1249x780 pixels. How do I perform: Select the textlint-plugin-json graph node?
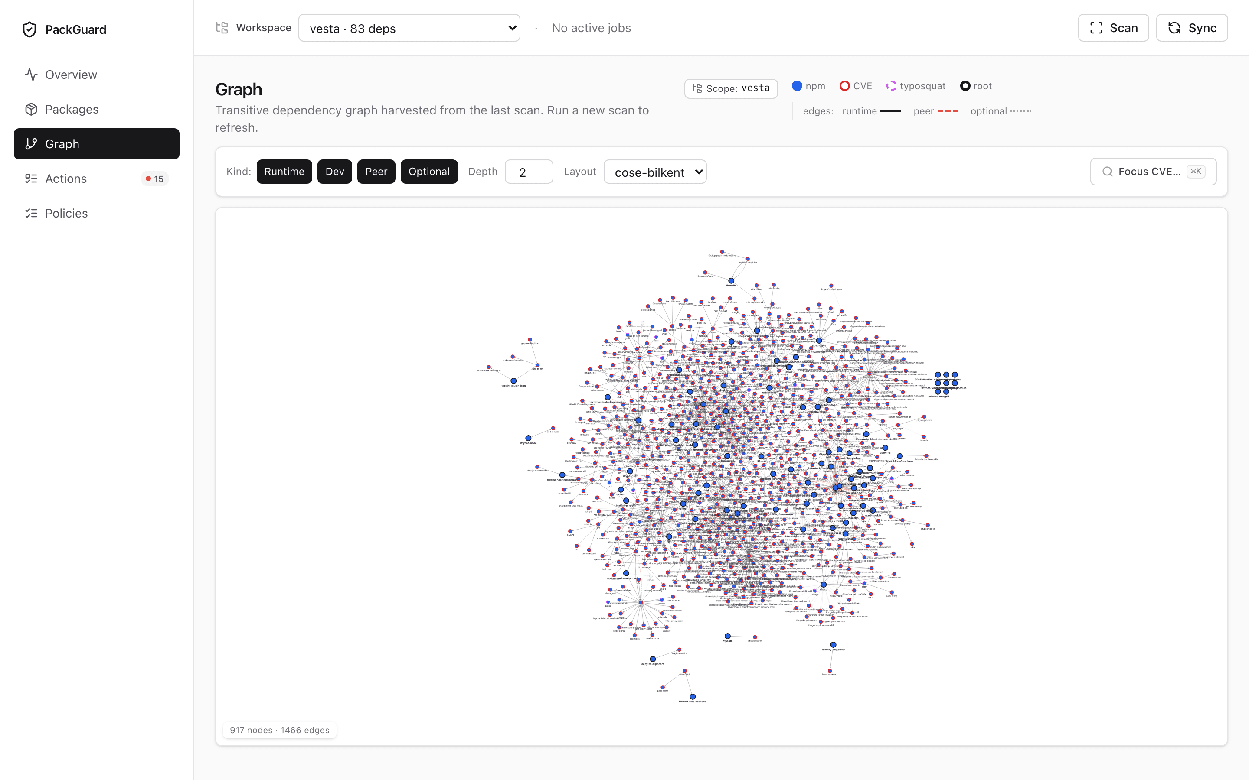tap(513, 381)
